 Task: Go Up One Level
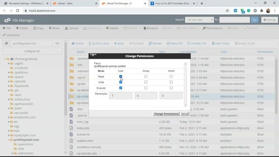[99, 44]
